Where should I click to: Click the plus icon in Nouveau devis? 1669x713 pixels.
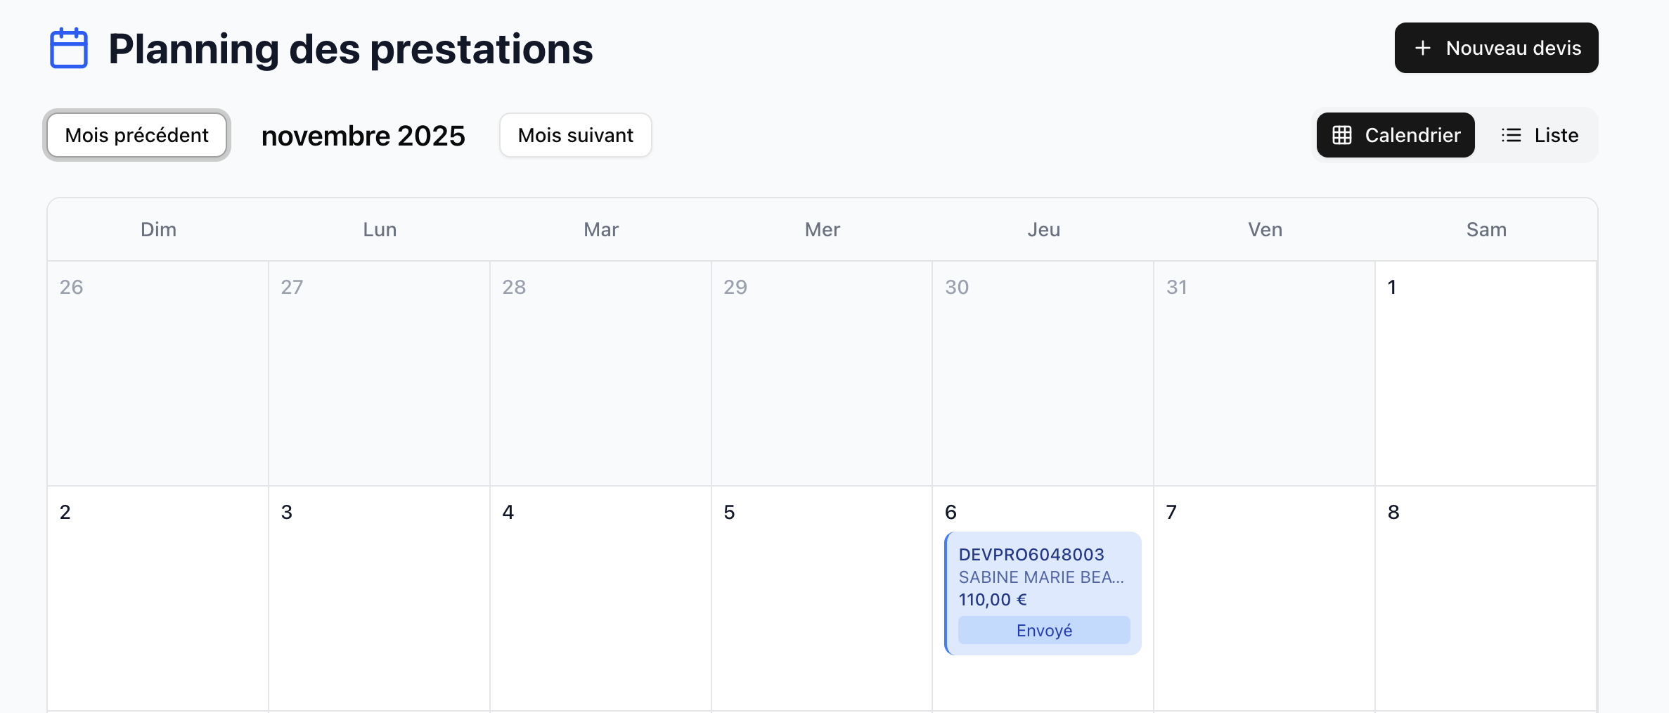(1422, 48)
